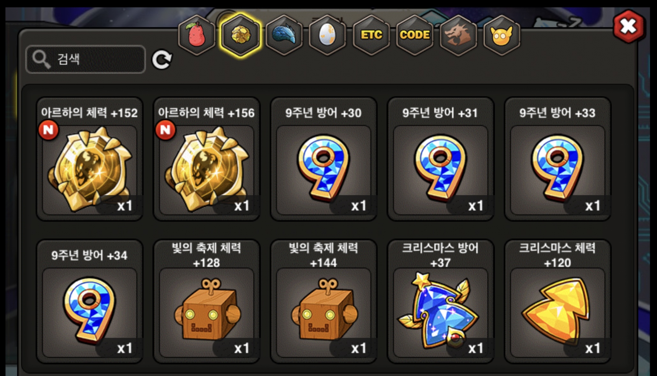Open the CODE category tab
The image size is (657, 376).
(x=414, y=35)
